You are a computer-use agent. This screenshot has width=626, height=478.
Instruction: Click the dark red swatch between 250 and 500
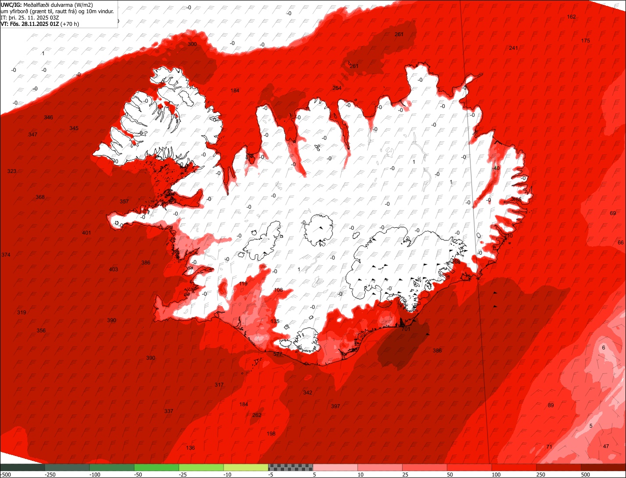point(559,467)
